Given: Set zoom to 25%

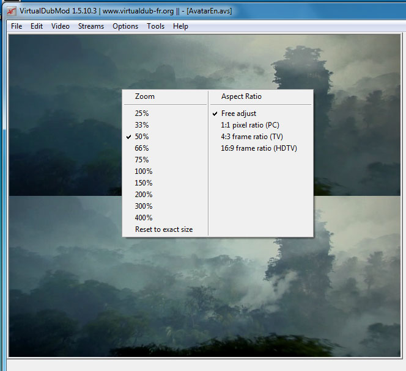Looking at the screenshot, I should click(x=165, y=113).
